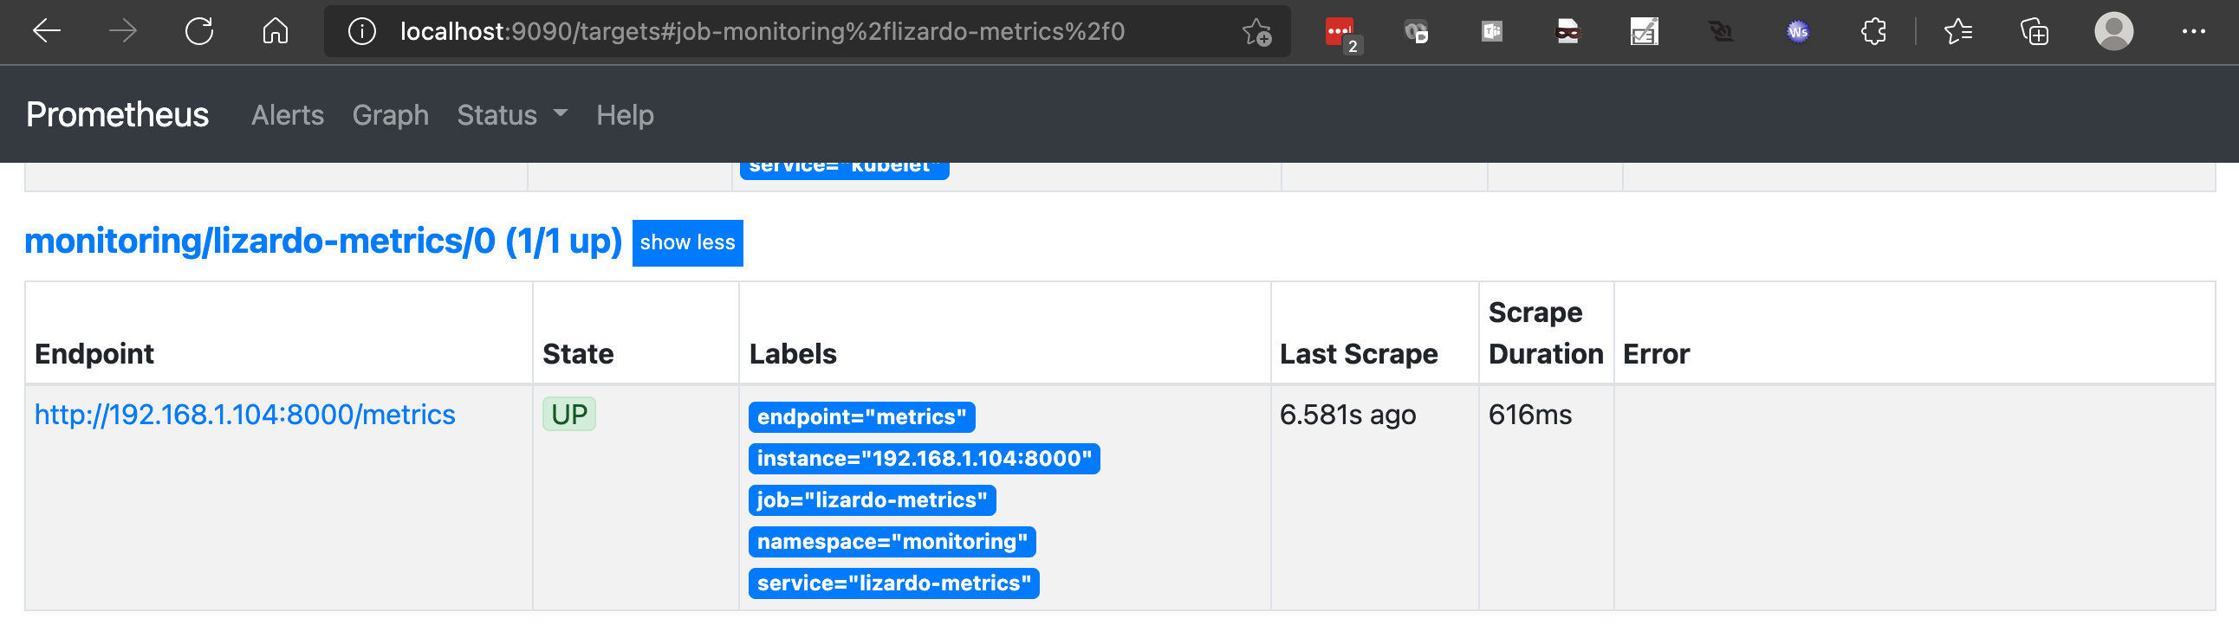View site information icon in address bar
2239x625 pixels.
point(361,31)
